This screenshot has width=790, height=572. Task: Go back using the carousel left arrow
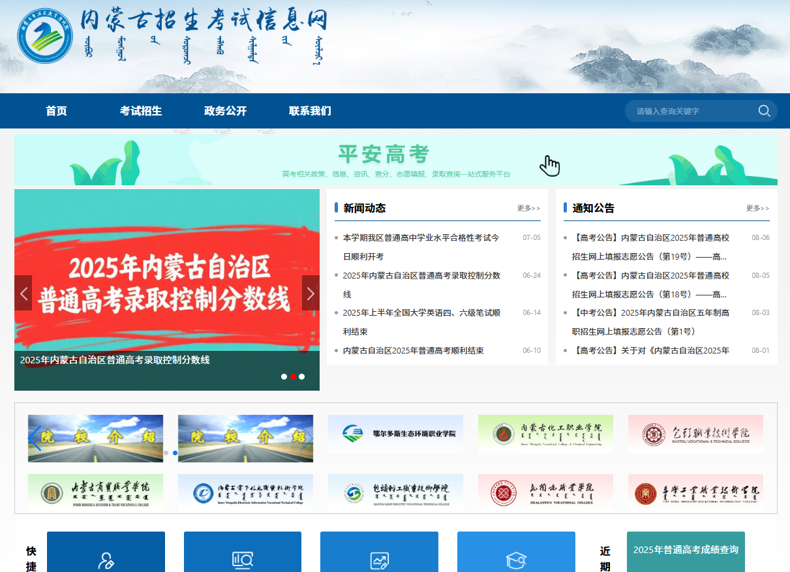click(x=23, y=294)
